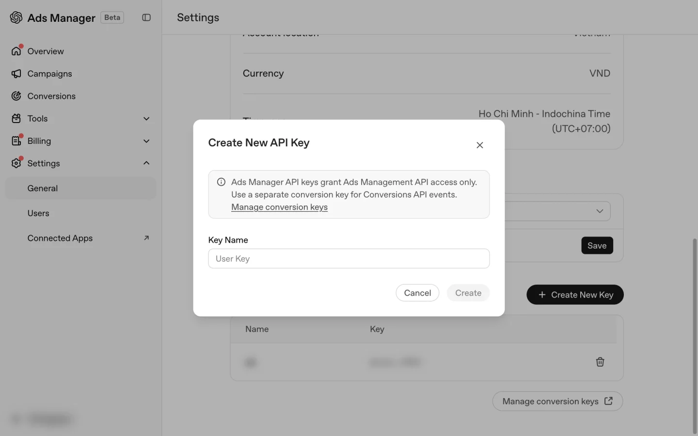
Task: Click the Settings page title
Action: 198,17
